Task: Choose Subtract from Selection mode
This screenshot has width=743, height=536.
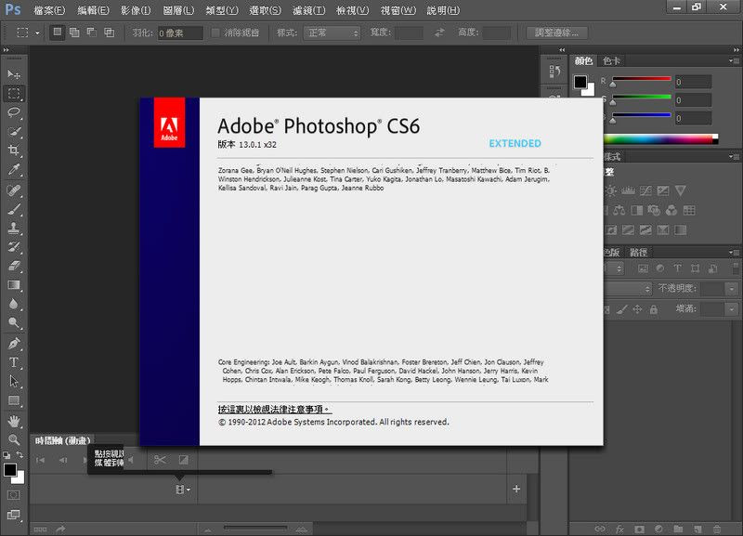Action: (91, 33)
